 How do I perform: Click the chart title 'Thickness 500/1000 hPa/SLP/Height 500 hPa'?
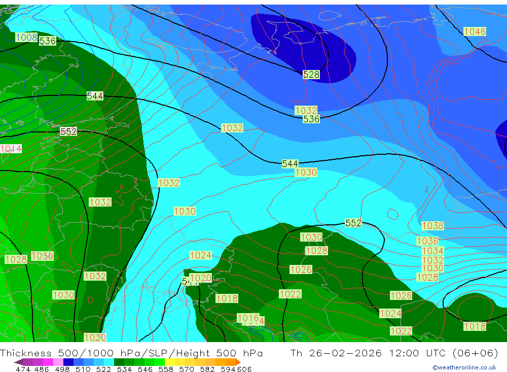pyautogui.click(x=131, y=353)
